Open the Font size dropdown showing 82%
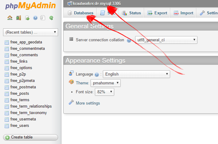The height and width of the screenshot is (144, 218). coord(105,92)
